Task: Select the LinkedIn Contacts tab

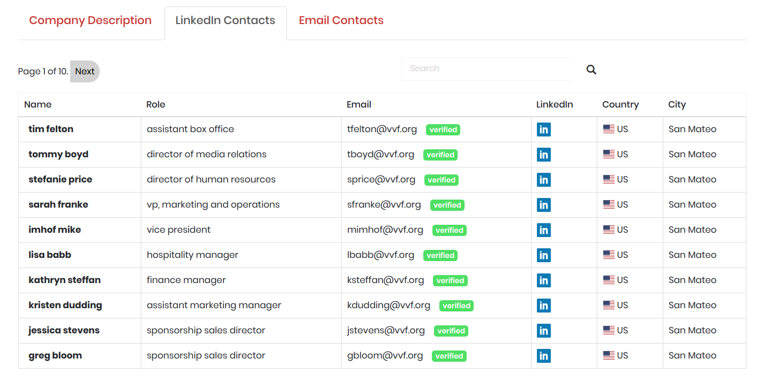Action: pos(225,21)
